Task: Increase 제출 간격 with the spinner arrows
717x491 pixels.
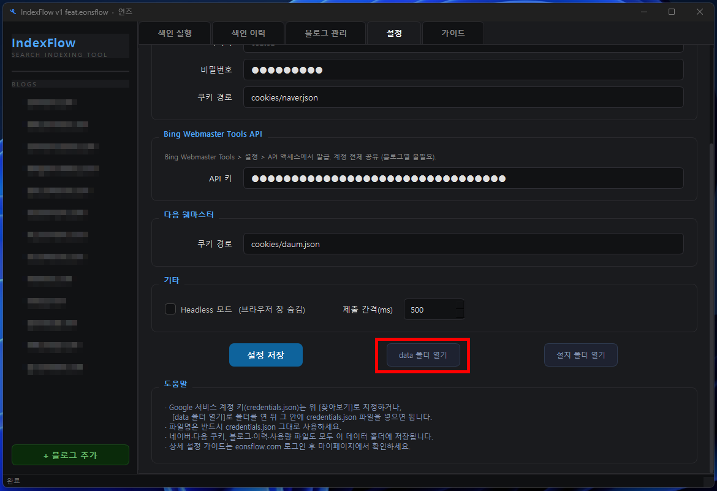Action: point(460,305)
